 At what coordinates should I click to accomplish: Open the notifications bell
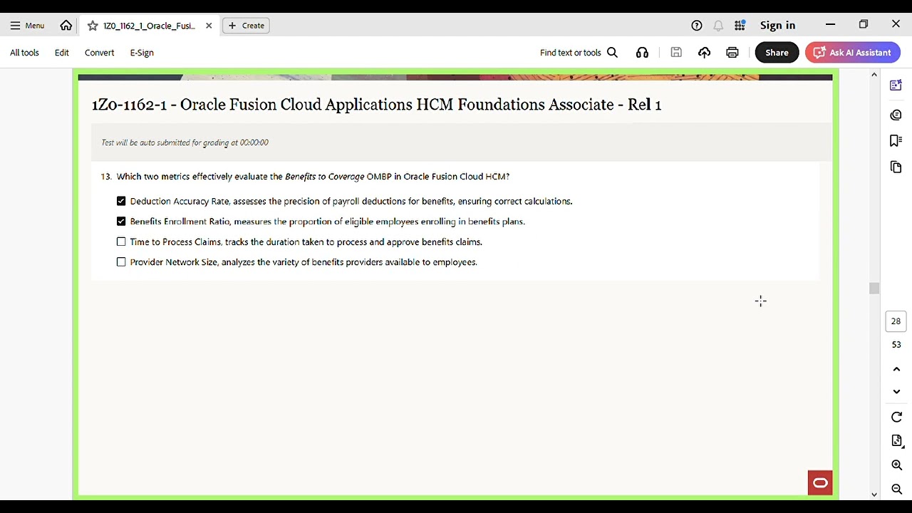pos(718,26)
